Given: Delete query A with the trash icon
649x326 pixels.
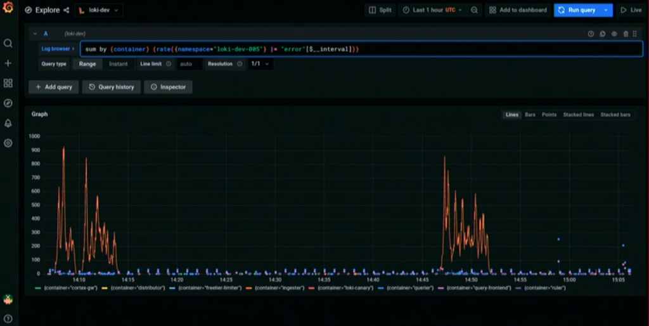Looking at the screenshot, I should [626, 34].
